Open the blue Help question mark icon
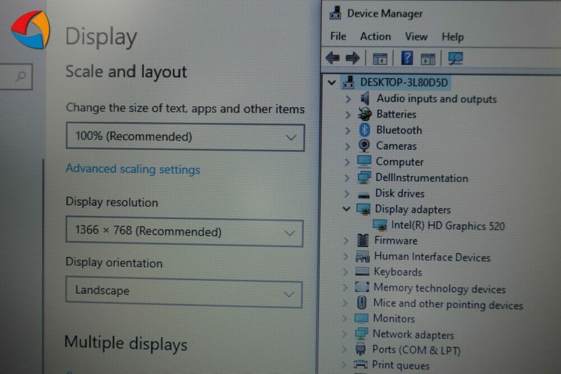The width and height of the screenshot is (561, 374). (x=407, y=58)
